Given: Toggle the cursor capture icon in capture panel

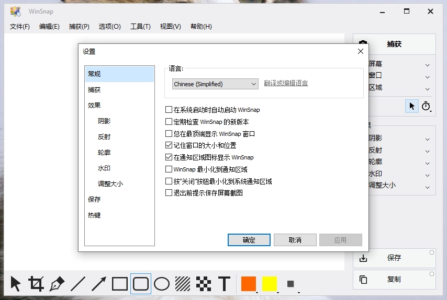Looking at the screenshot, I should tap(411, 106).
